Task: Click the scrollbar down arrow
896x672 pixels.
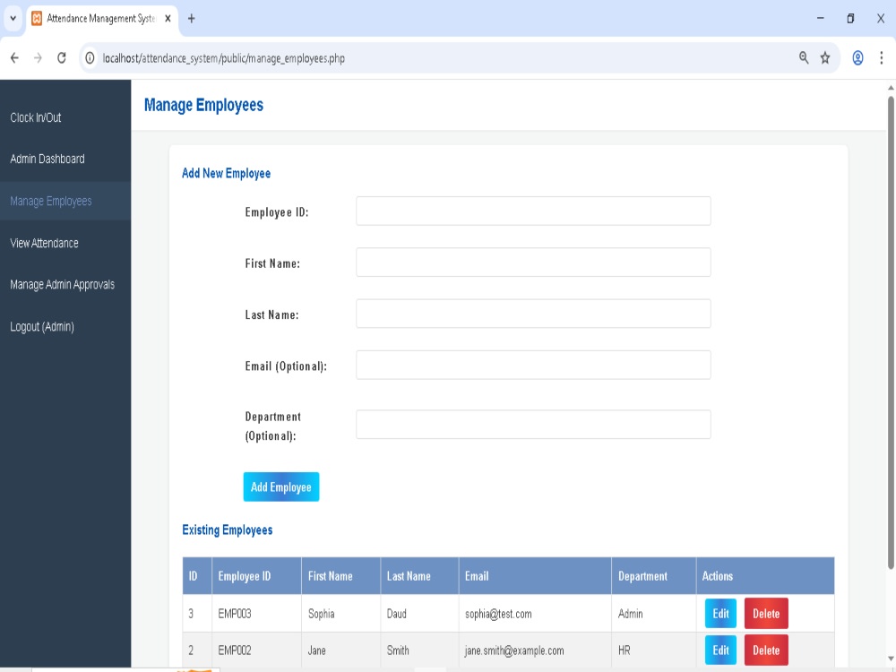Action: pos(891,659)
